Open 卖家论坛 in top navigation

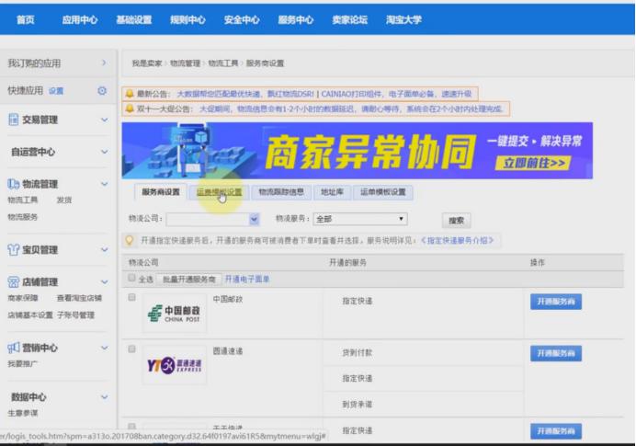[349, 19]
